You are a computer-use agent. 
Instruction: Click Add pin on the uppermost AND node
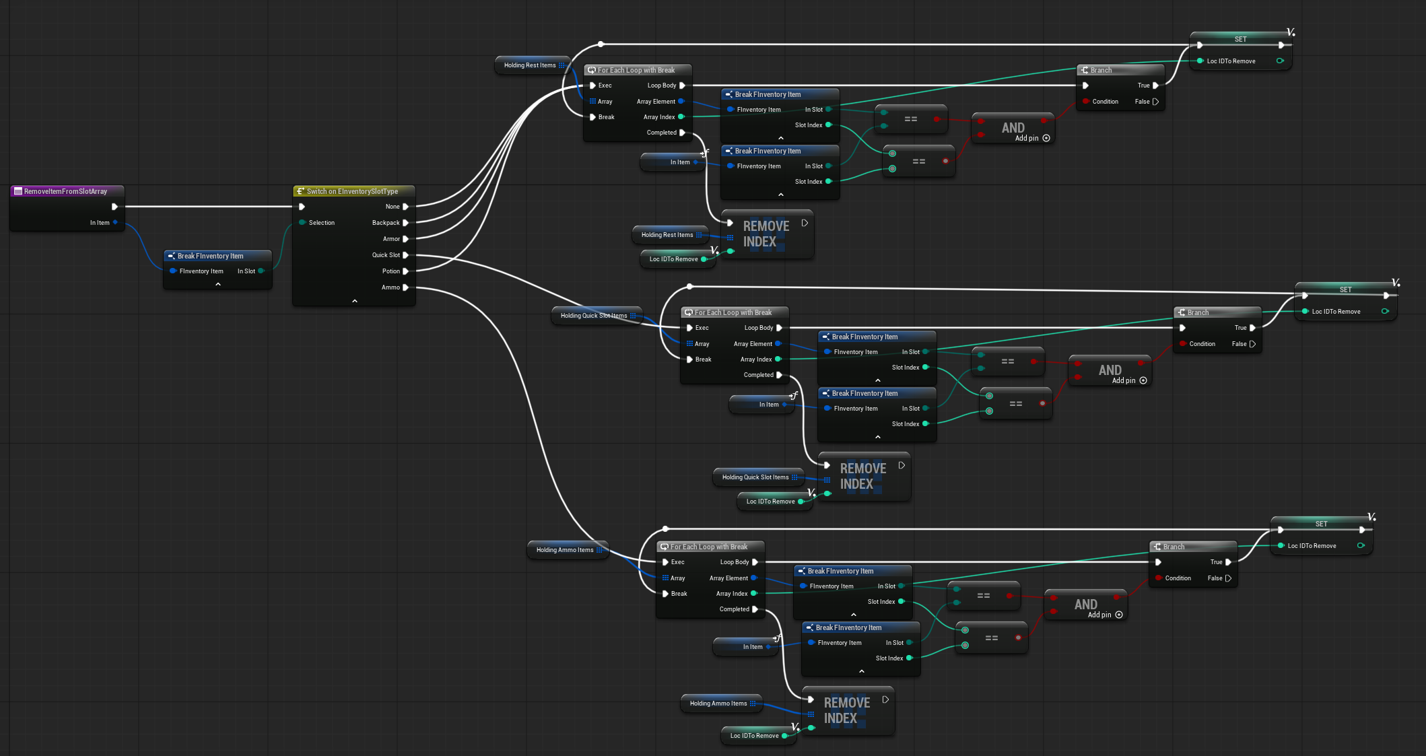pyautogui.click(x=1046, y=138)
